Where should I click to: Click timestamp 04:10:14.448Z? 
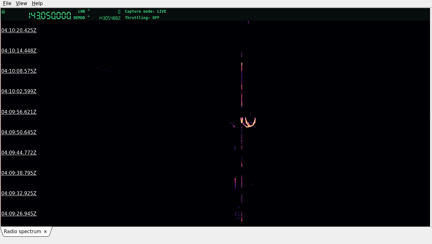click(19, 51)
